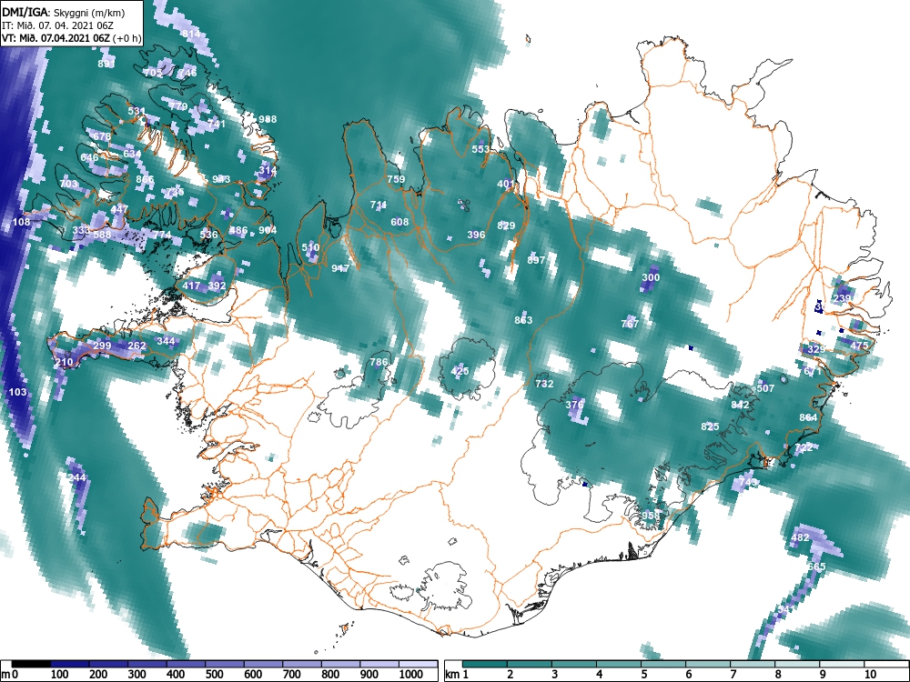910x682 pixels.
Task: Click the 'IT: Mið. 07. 04. 2021 06Z' line
Action: coord(56,25)
